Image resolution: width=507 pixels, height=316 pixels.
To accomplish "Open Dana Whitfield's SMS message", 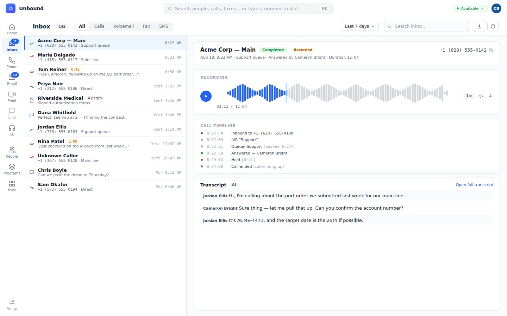I will click(x=105, y=115).
